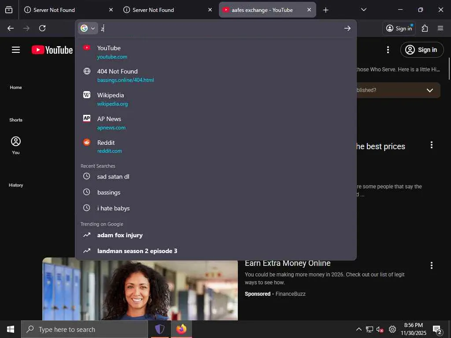Viewport: 451px width, 338px height.
Task: Expand the List all tabs chevron
Action: 363,10
